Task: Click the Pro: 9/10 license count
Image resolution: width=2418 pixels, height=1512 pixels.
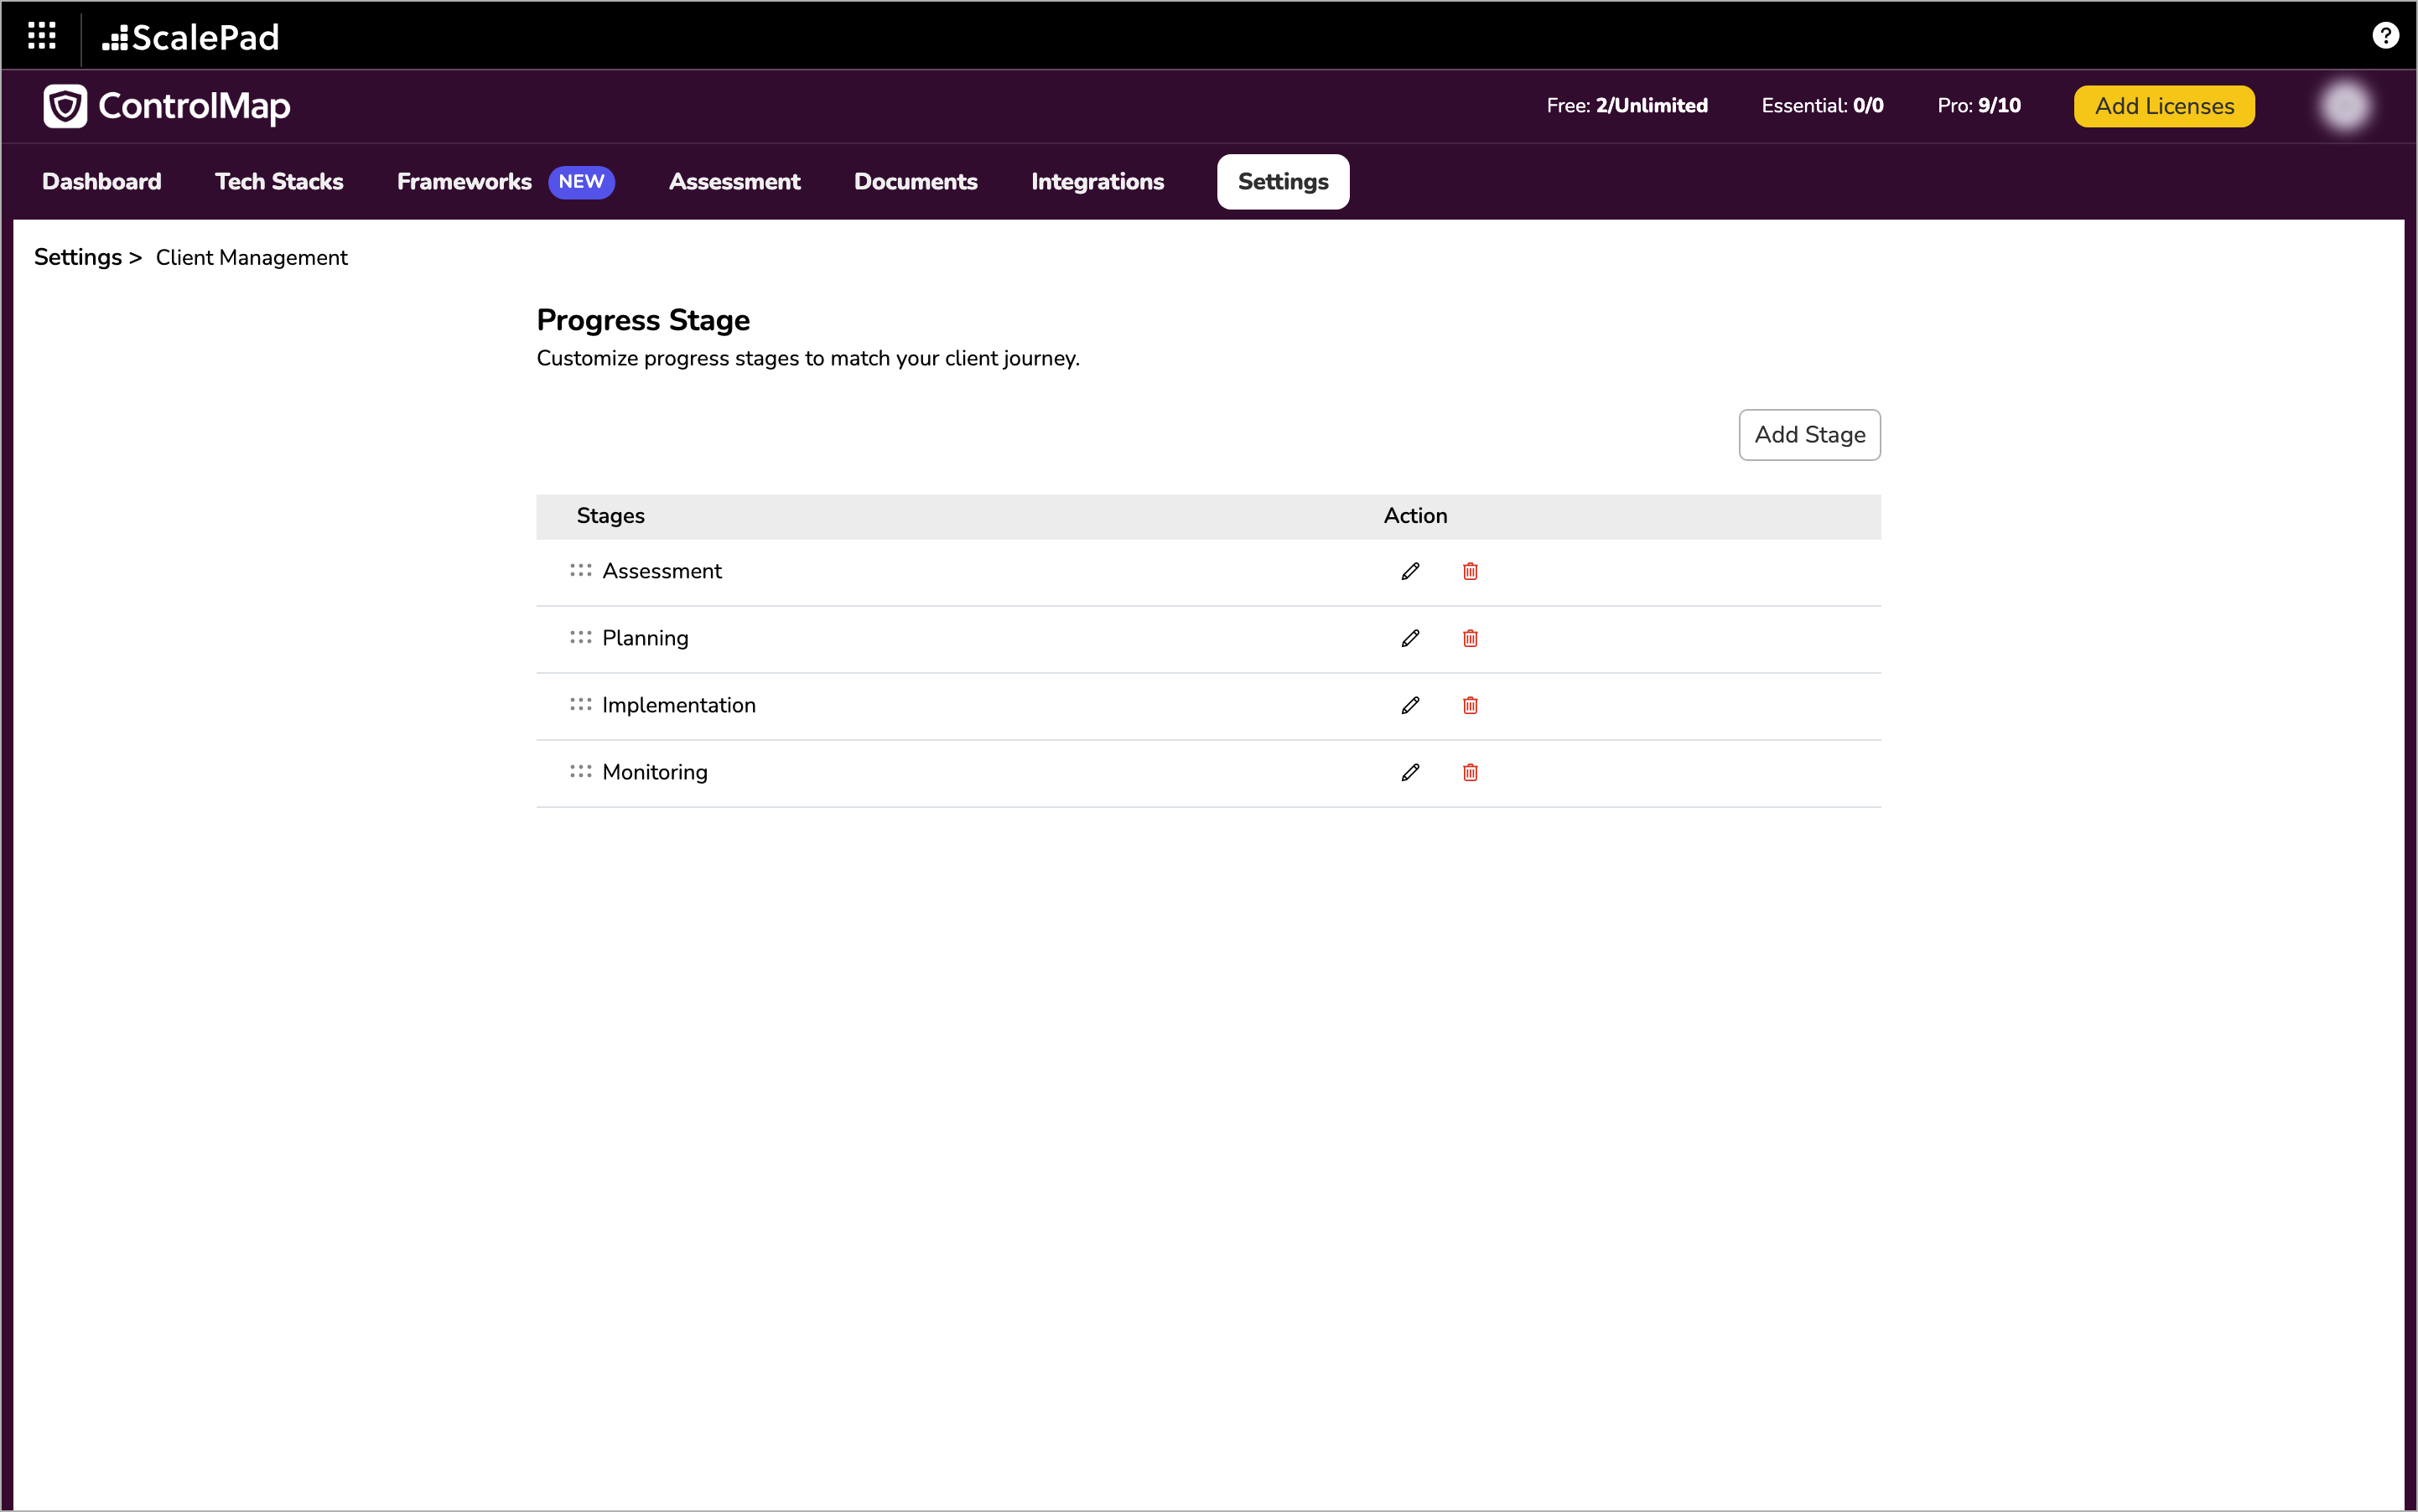Action: [x=1978, y=106]
